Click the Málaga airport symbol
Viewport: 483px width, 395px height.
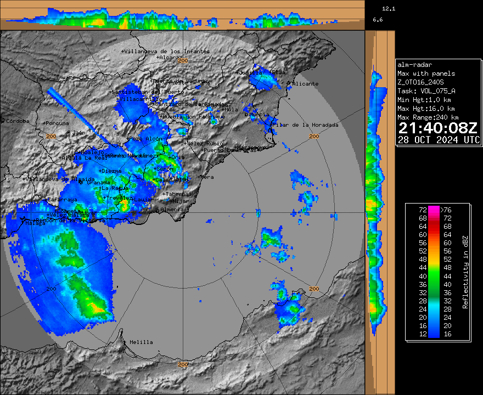(x=22, y=221)
